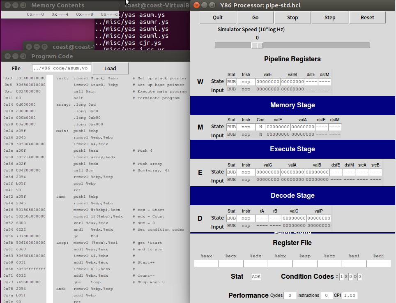
Task: Maximize the Y86 Processor window
Action: coord(212,5)
